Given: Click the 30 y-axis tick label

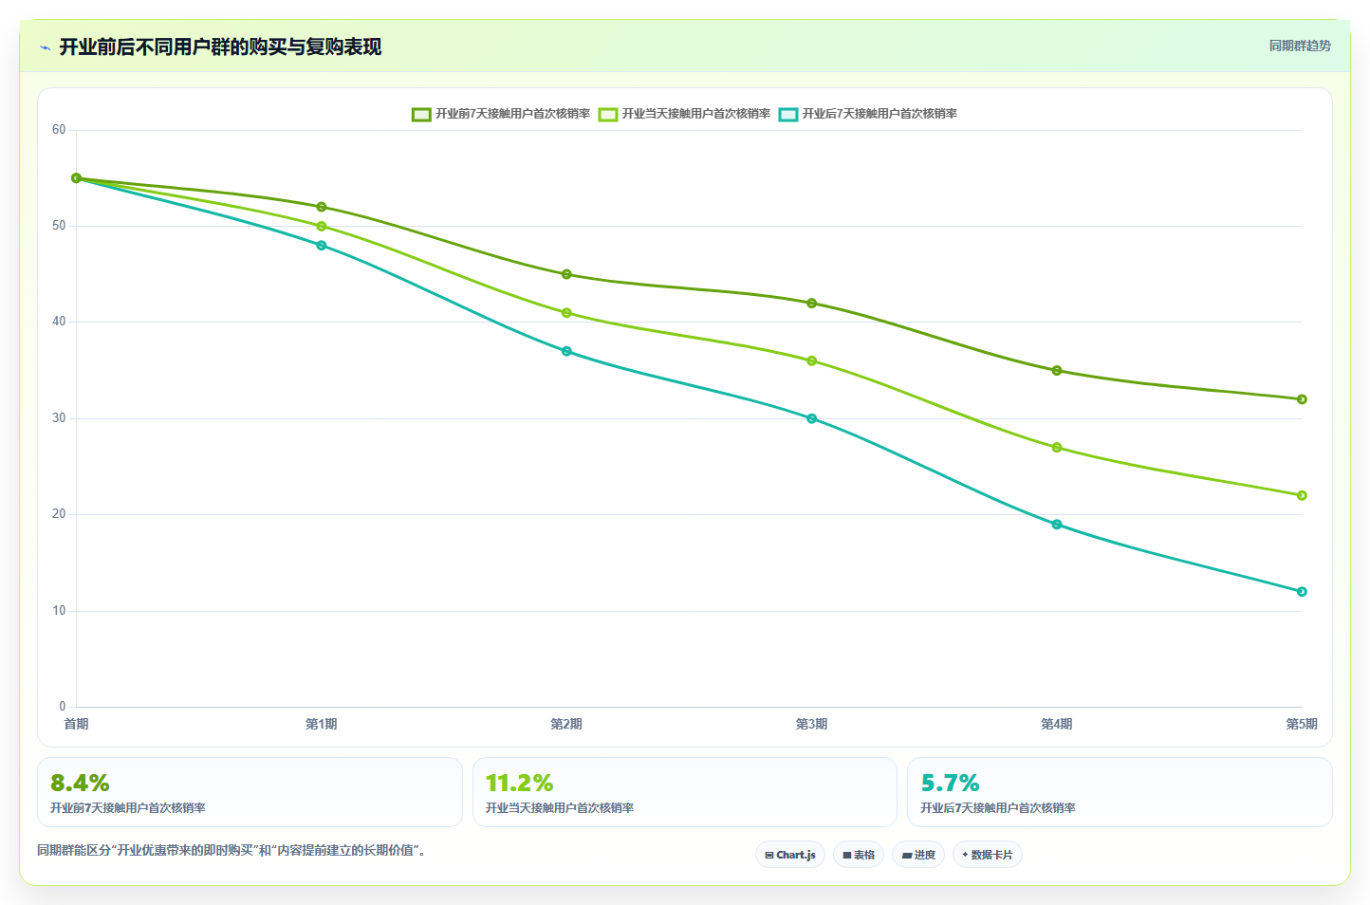Looking at the screenshot, I should tap(59, 418).
